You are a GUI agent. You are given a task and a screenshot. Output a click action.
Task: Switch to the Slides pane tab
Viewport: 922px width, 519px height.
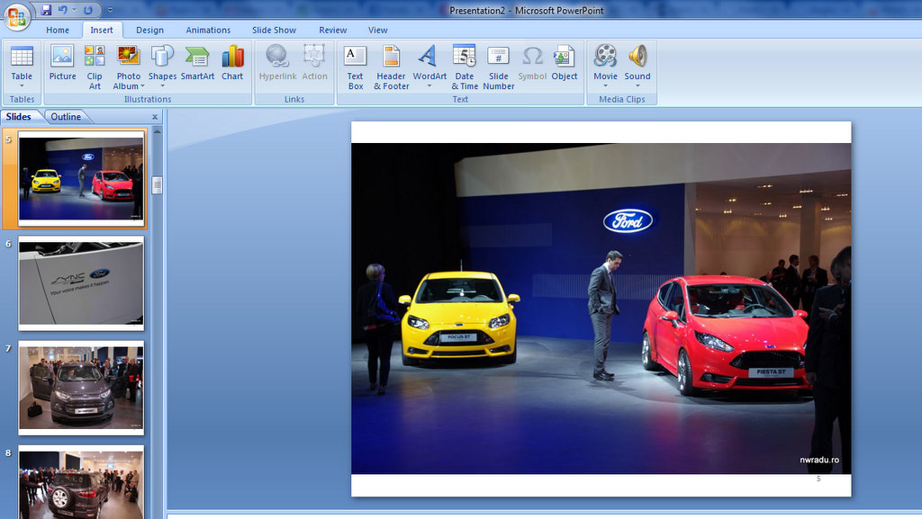tap(19, 117)
